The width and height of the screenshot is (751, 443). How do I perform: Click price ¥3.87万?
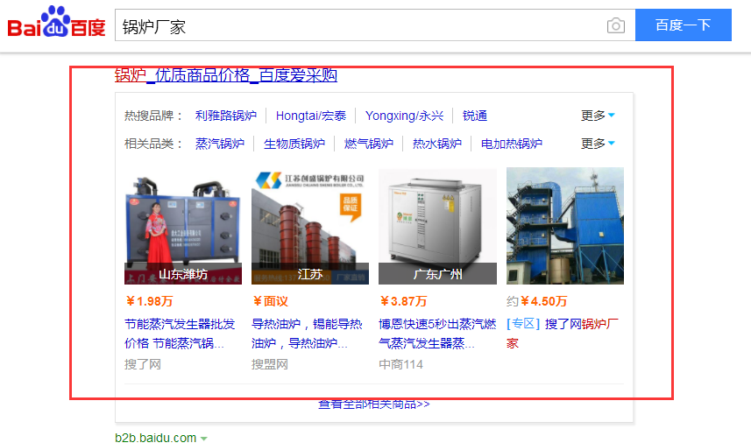tap(403, 301)
